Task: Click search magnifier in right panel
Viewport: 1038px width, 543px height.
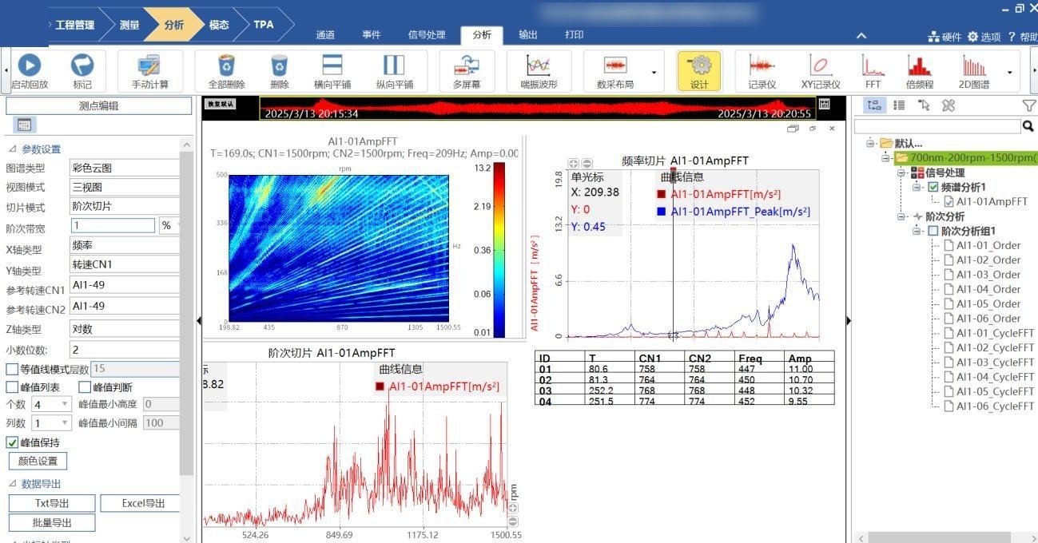Action: pos(1028,126)
